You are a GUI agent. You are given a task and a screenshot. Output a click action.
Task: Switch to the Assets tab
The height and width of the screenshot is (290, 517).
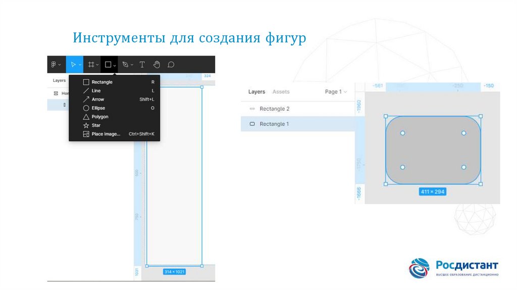[281, 92]
